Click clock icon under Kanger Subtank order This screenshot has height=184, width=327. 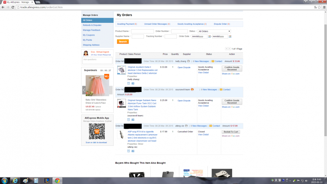[x=129, y=120]
